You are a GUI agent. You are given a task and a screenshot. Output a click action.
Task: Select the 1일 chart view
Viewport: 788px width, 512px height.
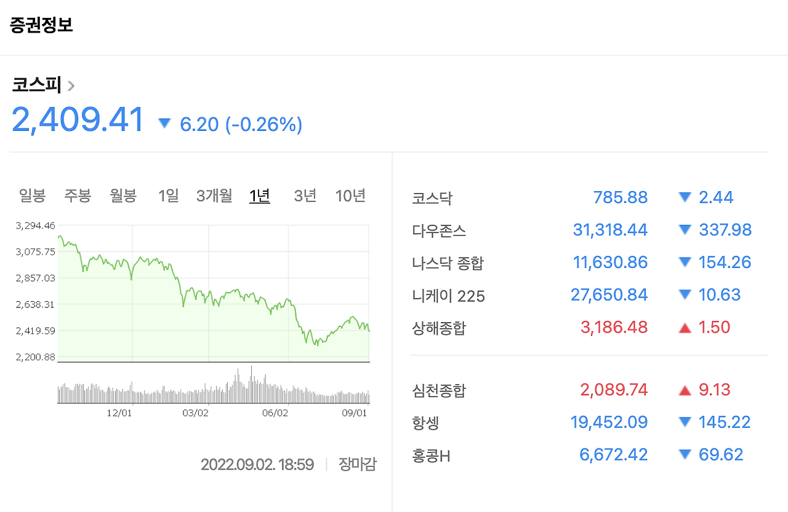[x=167, y=195]
